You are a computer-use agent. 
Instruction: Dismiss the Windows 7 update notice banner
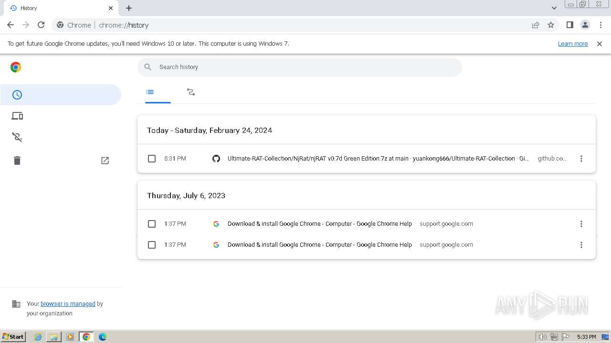pos(600,44)
